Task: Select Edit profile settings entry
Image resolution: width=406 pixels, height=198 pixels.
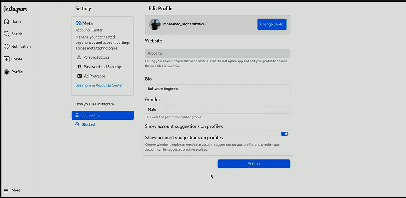Action: (103, 115)
